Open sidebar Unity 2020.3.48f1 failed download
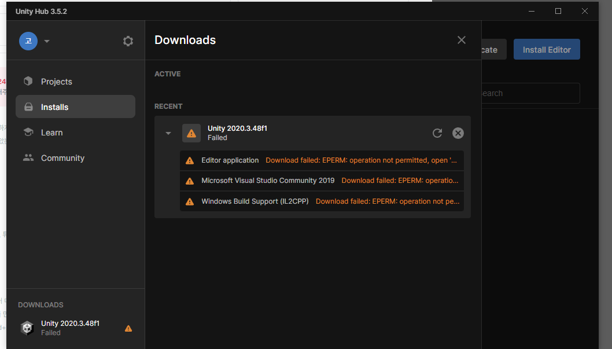 pyautogui.click(x=75, y=328)
